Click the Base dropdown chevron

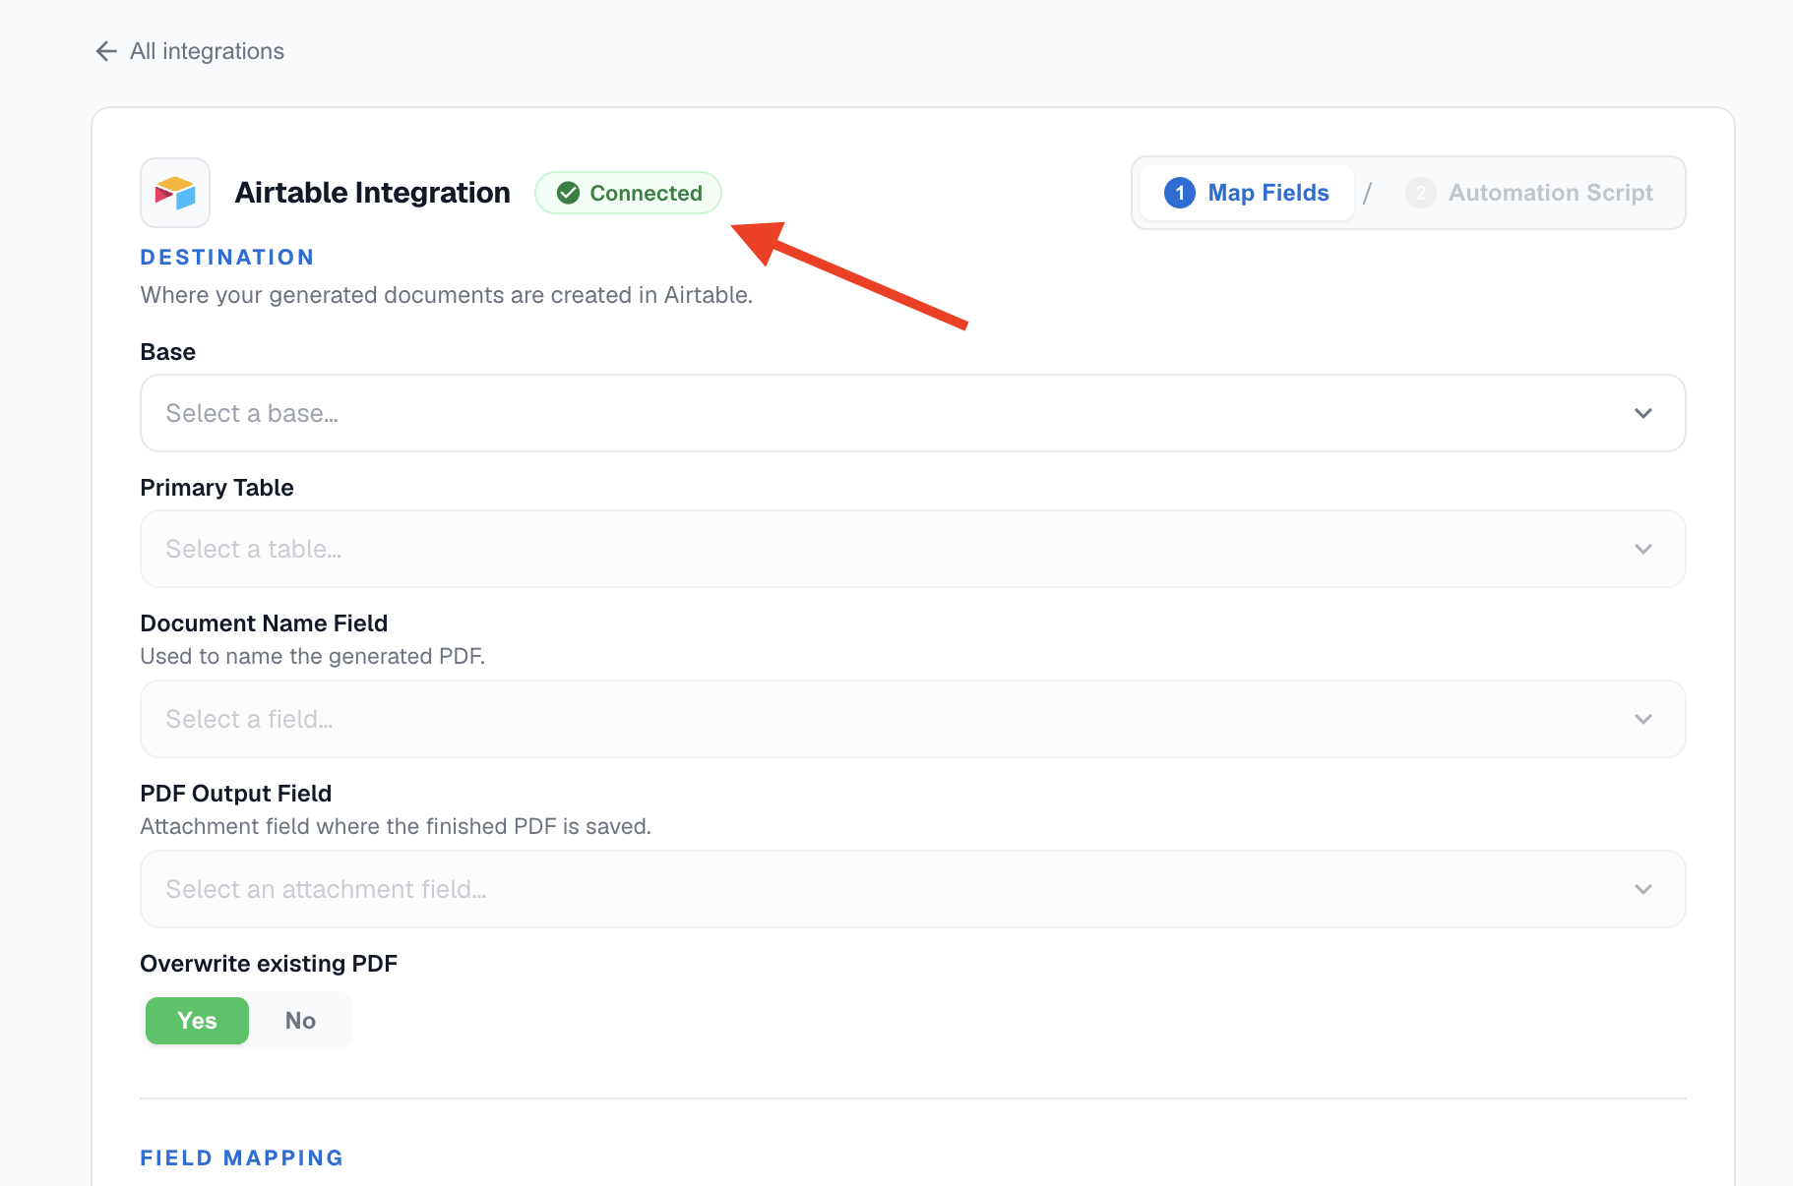point(1643,413)
